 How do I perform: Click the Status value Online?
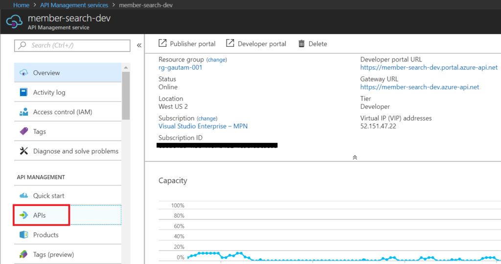click(x=168, y=87)
